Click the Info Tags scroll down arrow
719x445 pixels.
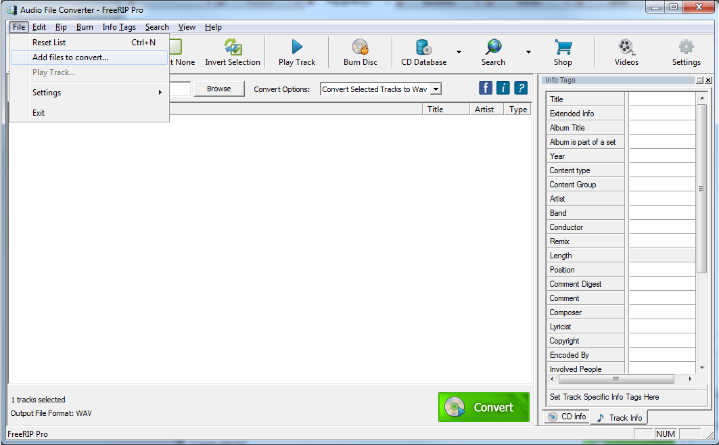click(701, 368)
